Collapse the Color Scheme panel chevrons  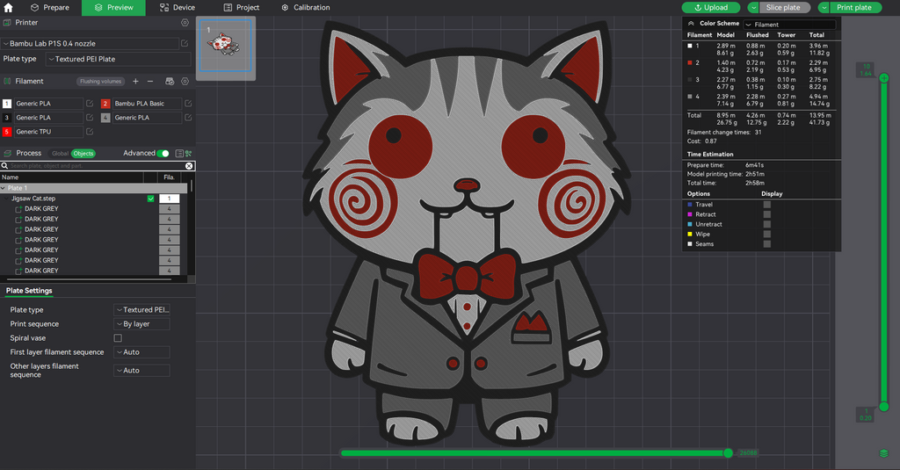[691, 24]
